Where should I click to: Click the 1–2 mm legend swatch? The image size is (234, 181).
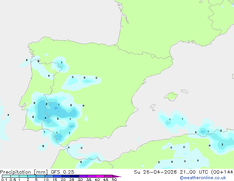click(23, 176)
